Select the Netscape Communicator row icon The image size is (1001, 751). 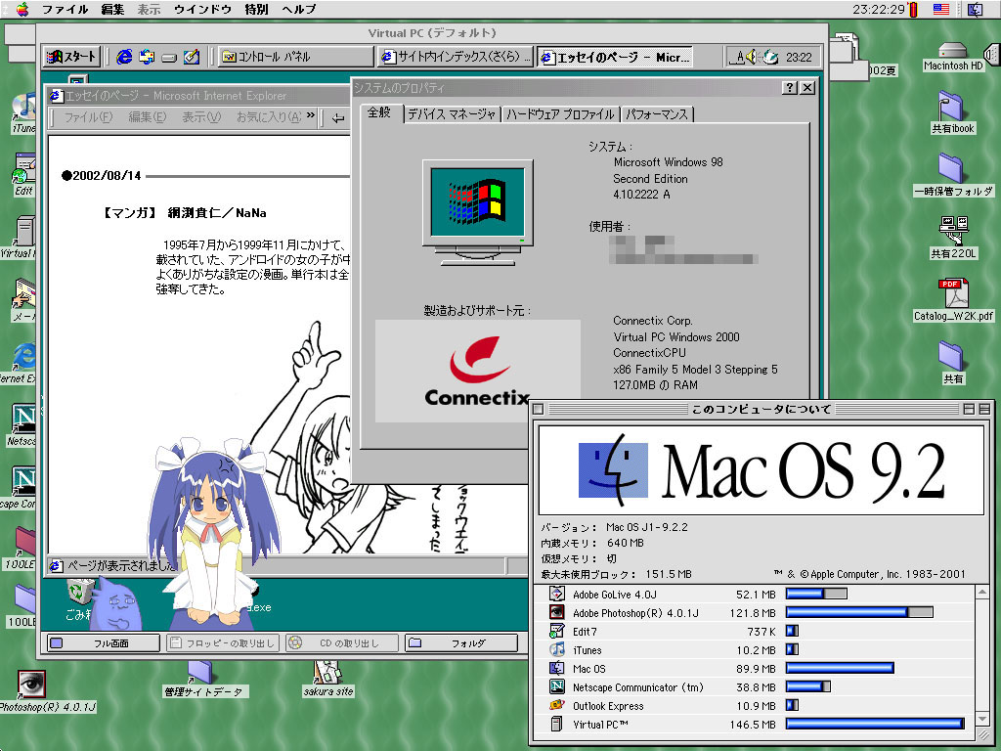click(x=556, y=686)
